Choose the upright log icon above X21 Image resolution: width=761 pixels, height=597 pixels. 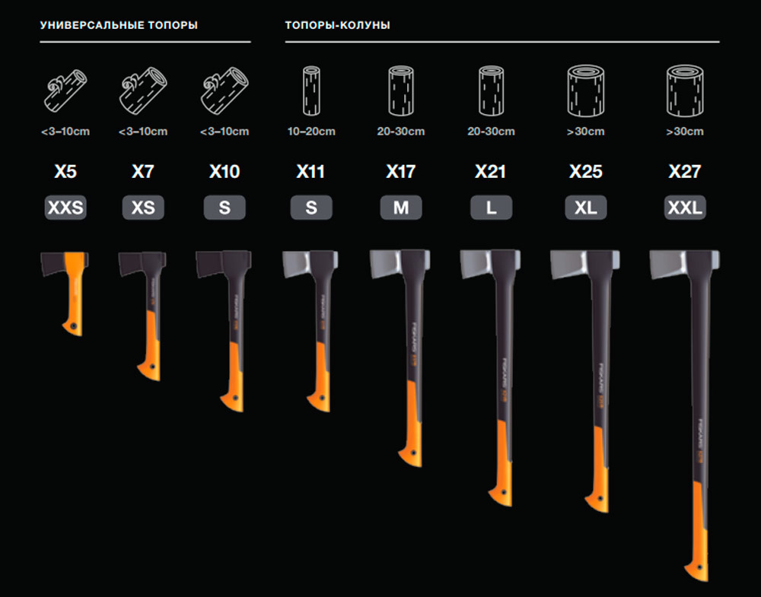(x=491, y=90)
